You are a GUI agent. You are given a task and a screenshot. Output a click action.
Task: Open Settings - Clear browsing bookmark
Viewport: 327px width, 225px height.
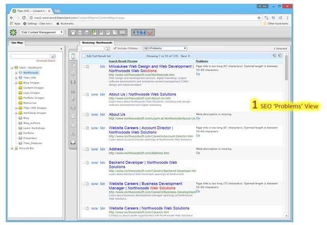click(x=38, y=23)
